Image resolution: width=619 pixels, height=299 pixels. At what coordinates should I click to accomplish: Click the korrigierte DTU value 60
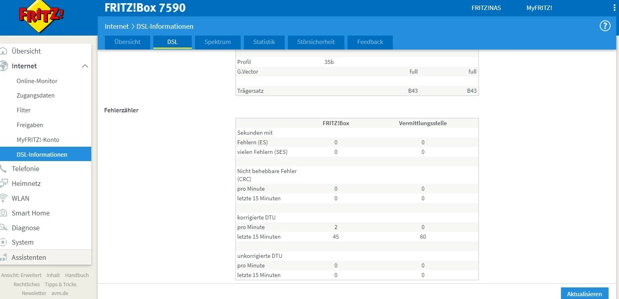423,237
